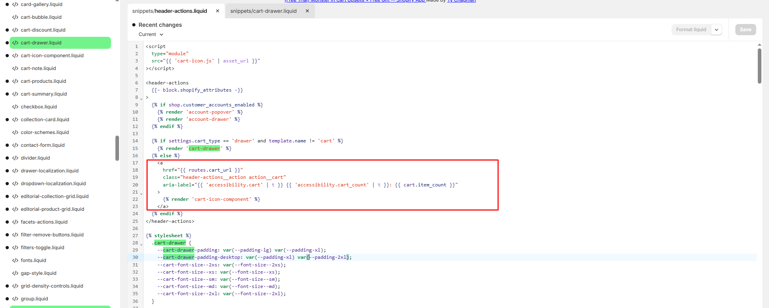The height and width of the screenshot is (308, 769).
Task: Click '{% stylesheet %}' on line 27
Action: coord(169,236)
